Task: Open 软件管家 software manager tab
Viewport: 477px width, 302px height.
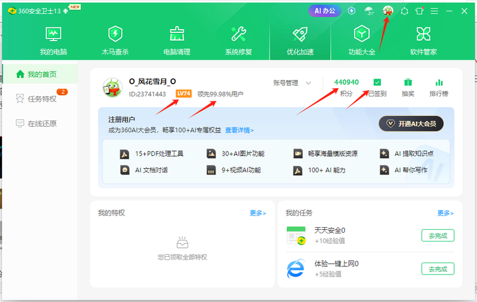Action: tap(423, 41)
